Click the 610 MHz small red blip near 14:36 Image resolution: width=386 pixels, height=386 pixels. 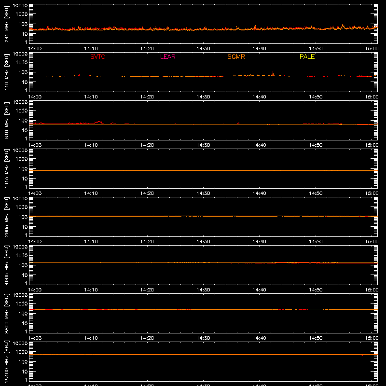point(238,124)
